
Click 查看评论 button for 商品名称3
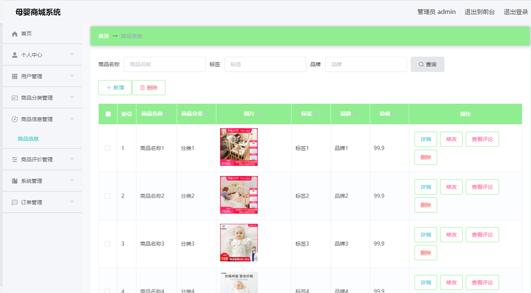tap(482, 235)
